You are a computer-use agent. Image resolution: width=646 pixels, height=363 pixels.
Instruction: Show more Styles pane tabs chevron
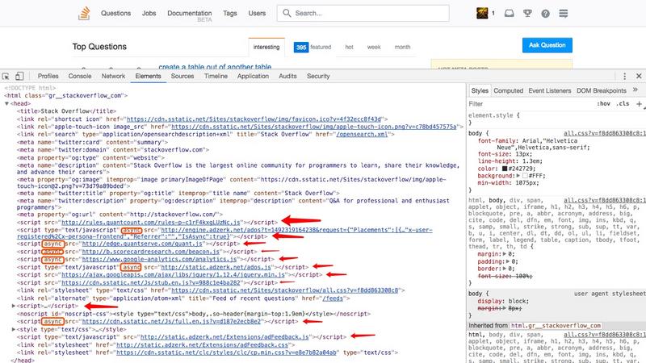point(636,90)
